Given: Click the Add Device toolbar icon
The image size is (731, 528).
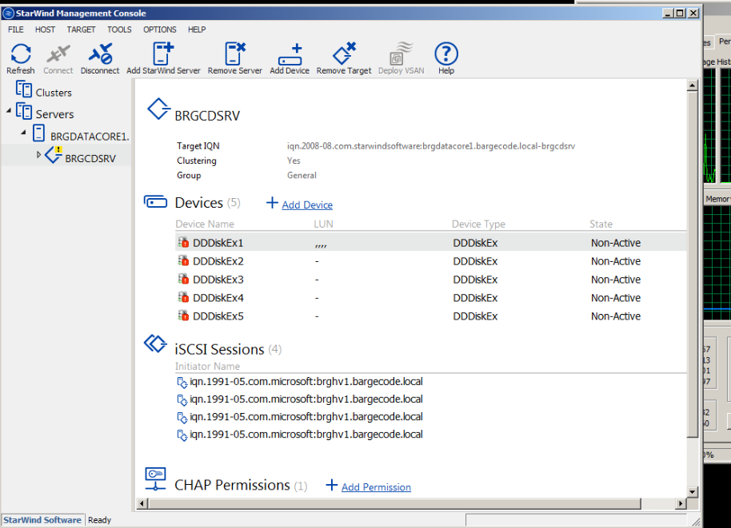Looking at the screenshot, I should coord(290,54).
